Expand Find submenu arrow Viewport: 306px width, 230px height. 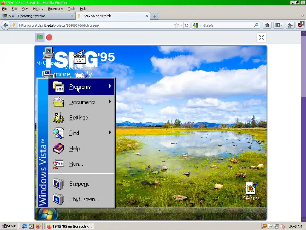coord(110,132)
